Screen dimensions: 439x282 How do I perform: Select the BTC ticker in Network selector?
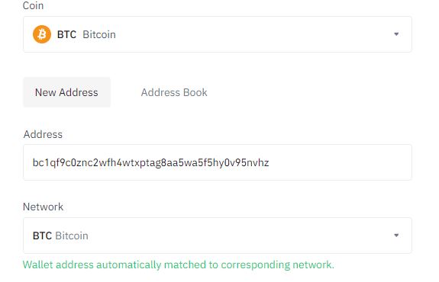pos(42,236)
